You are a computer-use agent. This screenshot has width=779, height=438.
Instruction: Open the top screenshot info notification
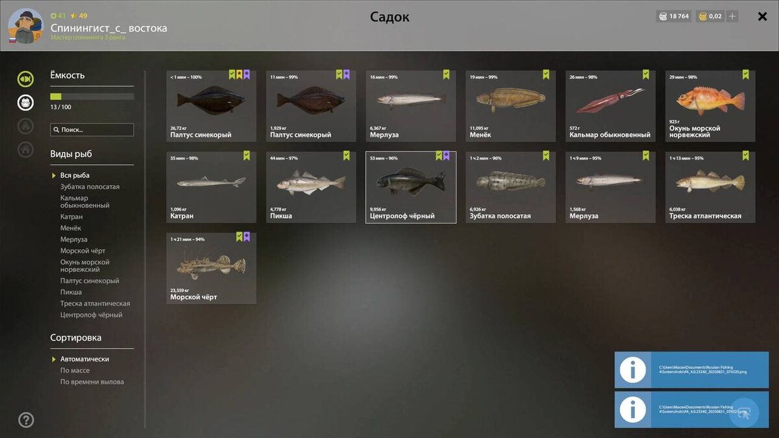(x=691, y=370)
